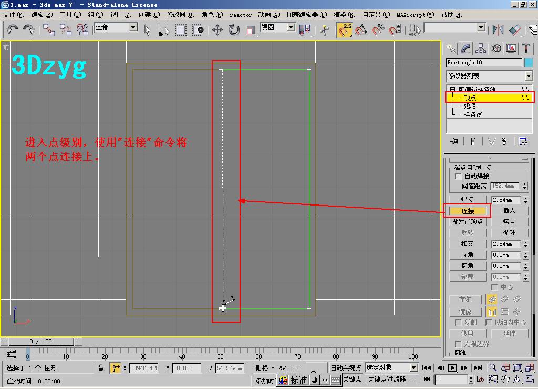Click the object color swatch
Viewport: 538px width, 389px height.
pyautogui.click(x=529, y=62)
